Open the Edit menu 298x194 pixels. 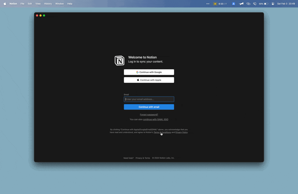coord(30,4)
